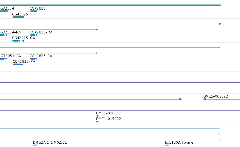Select the CG42825 gene feature bar

click(x=18, y=17)
